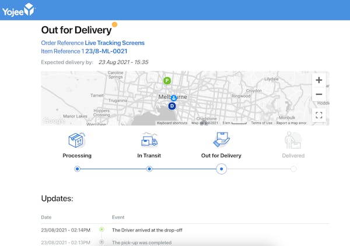
Task: Click 'The Driver arrived at the drop-off'
Action: point(147,230)
